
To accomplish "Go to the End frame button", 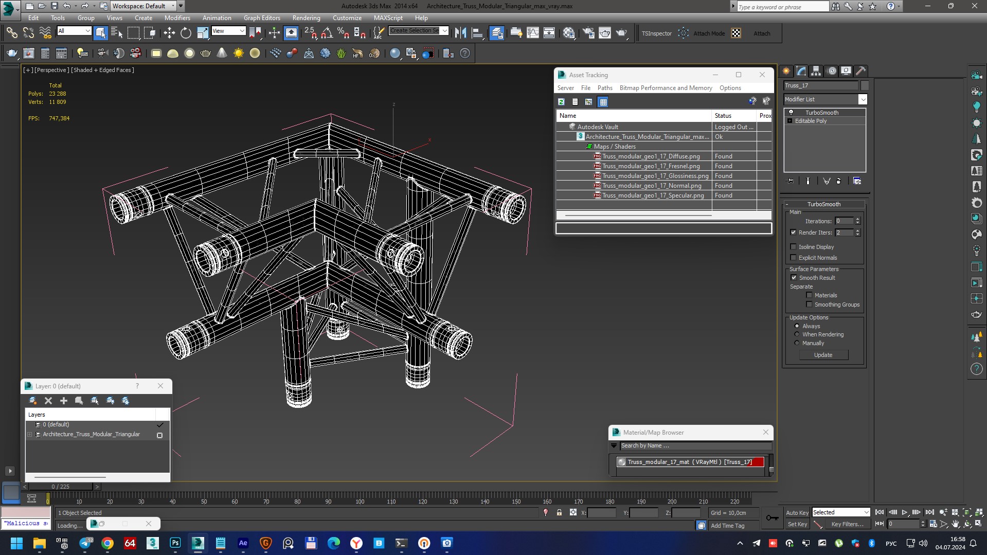I will pos(929,512).
